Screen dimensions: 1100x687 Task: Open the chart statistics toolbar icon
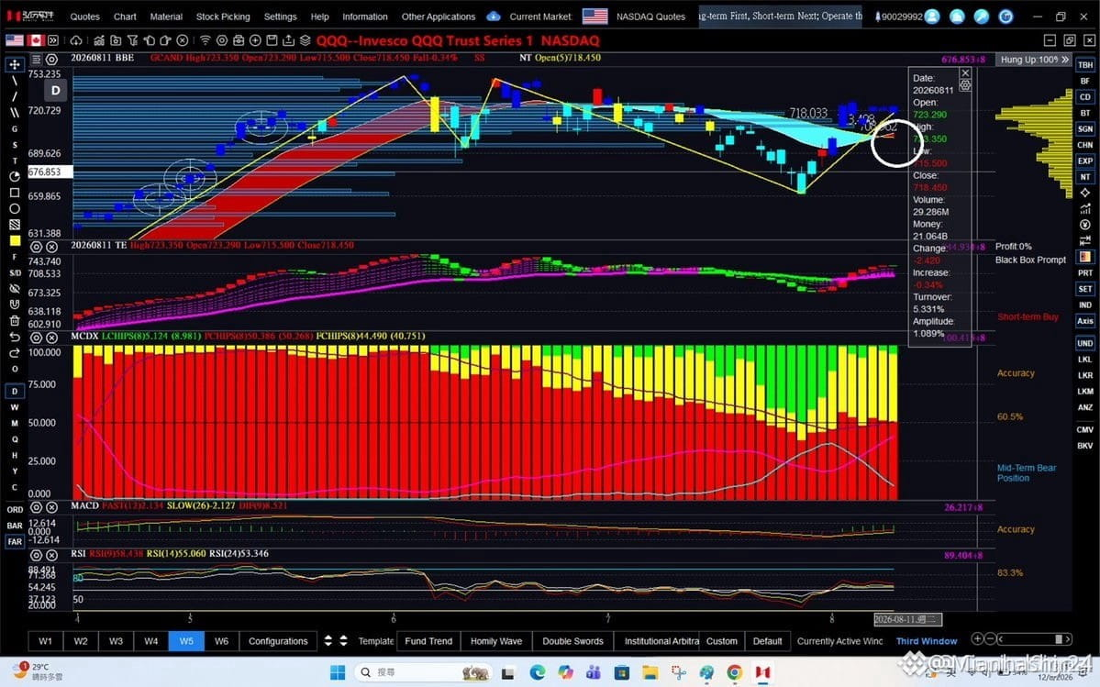tap(99, 40)
